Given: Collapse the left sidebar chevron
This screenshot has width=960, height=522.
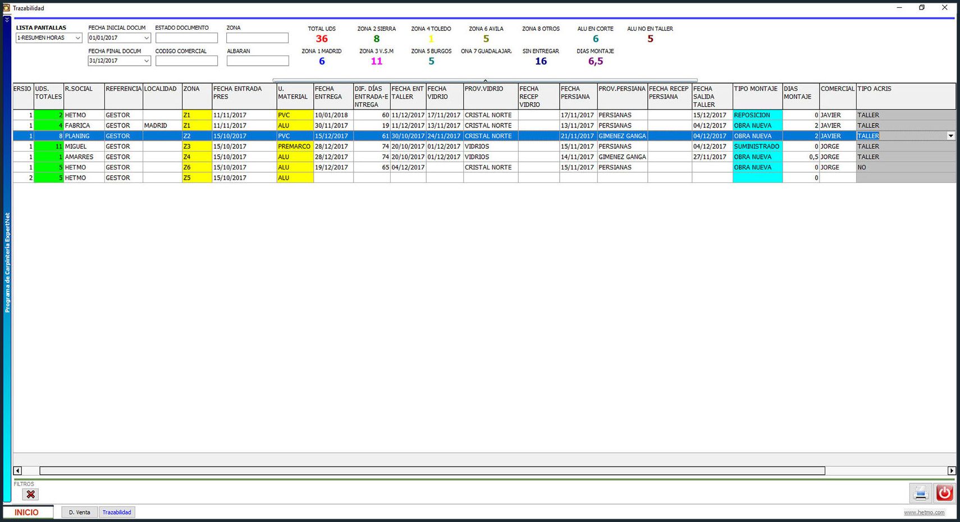Looking at the screenshot, I should click(x=7, y=20).
